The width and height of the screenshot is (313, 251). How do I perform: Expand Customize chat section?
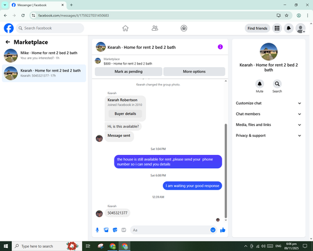click(x=269, y=103)
